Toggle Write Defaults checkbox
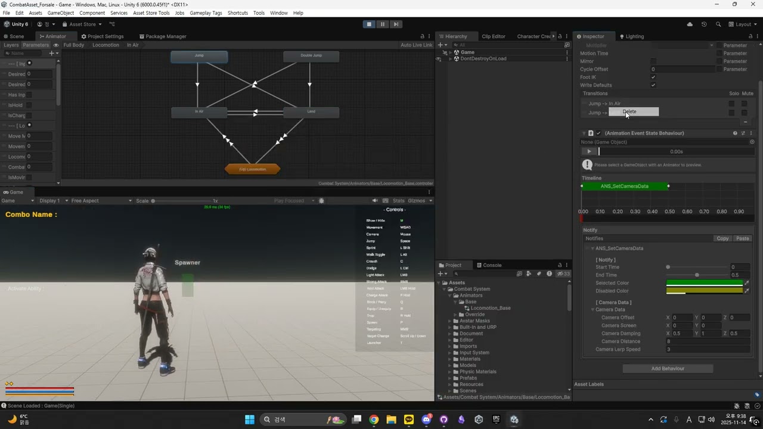 653,85
